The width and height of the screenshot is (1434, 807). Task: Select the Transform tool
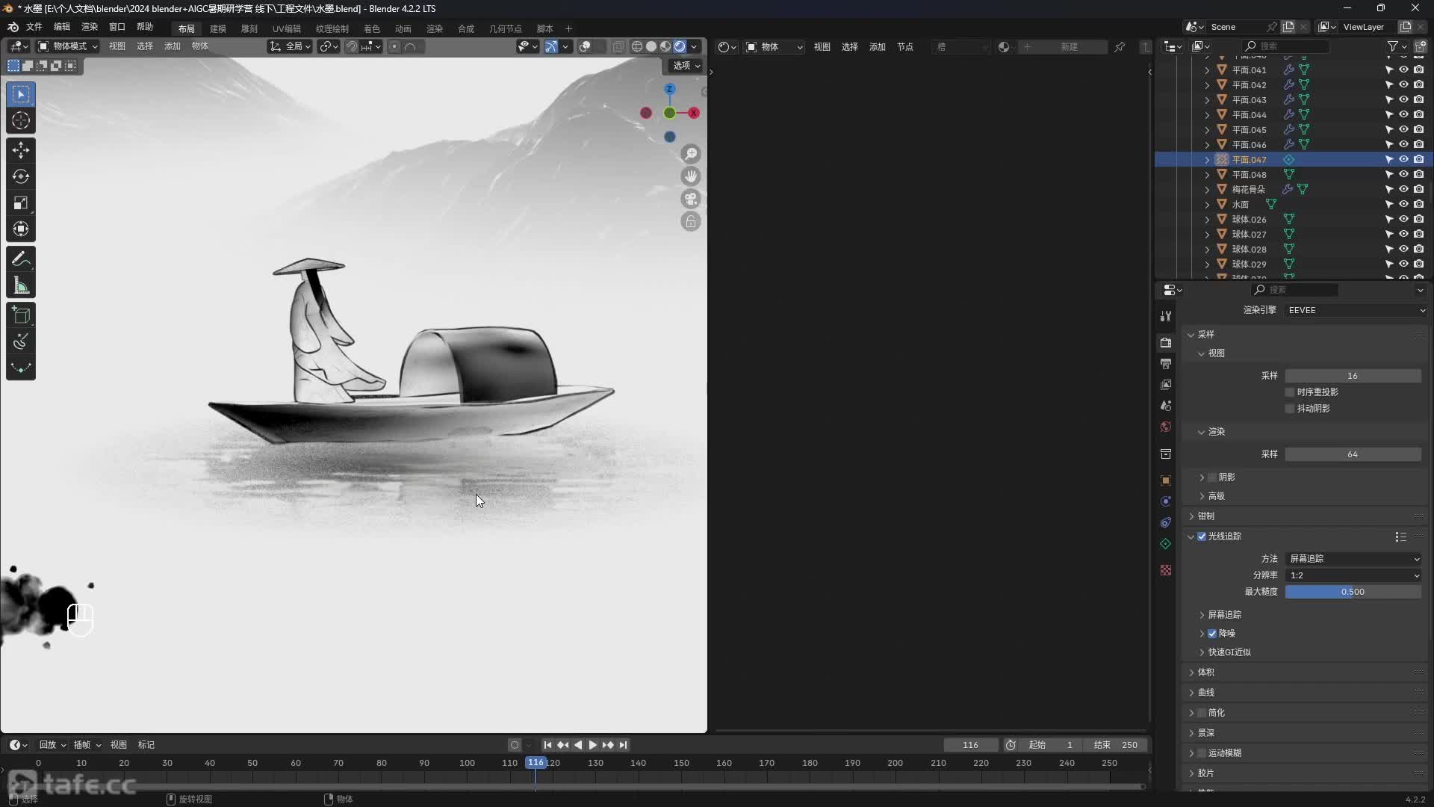click(x=21, y=229)
